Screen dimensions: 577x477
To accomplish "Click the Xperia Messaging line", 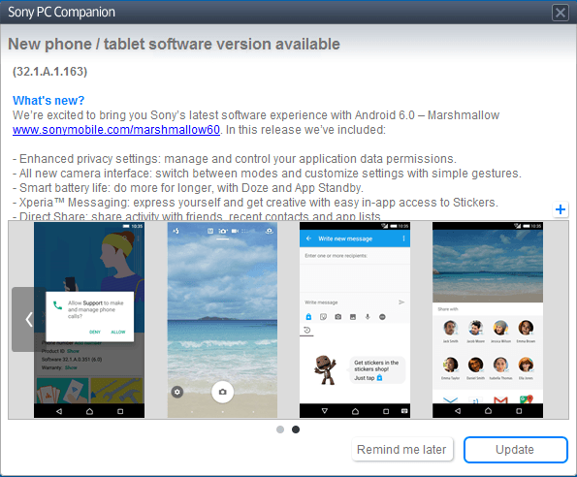I will tap(255, 203).
